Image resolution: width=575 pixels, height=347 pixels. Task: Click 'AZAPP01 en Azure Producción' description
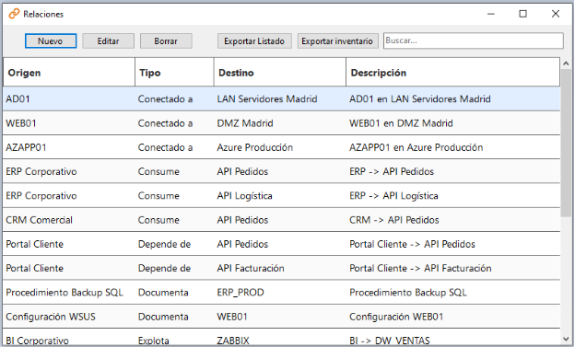point(417,147)
